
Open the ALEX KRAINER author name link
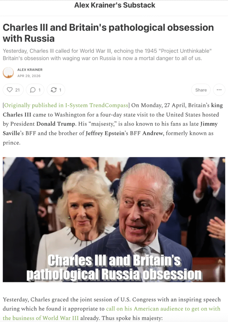[30, 69]
